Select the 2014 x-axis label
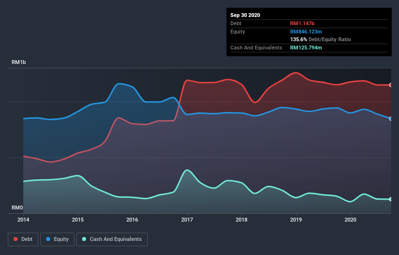 23,220
